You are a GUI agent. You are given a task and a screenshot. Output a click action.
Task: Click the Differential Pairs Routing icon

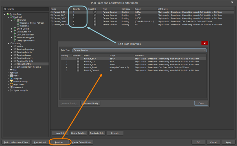[15, 67]
